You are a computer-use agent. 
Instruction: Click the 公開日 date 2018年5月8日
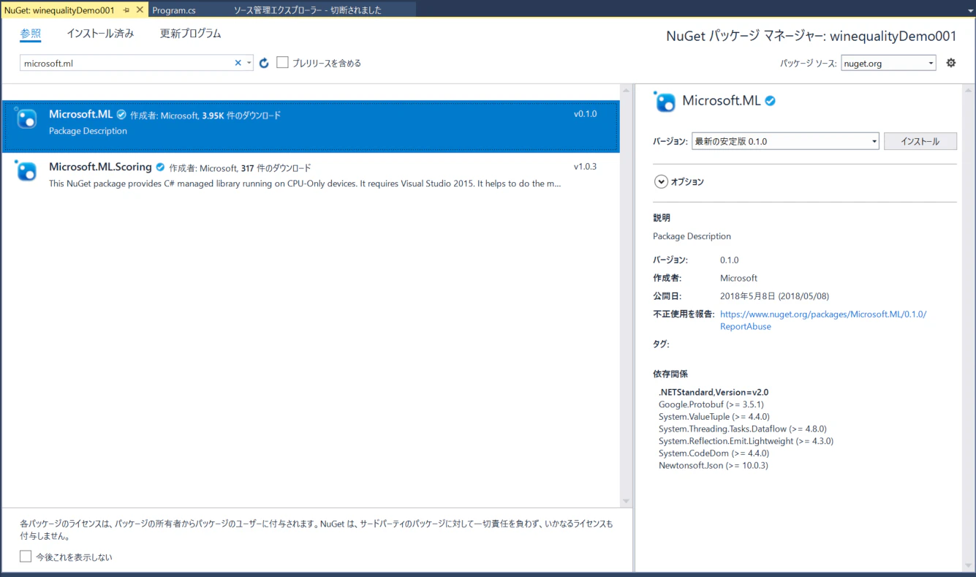pos(774,296)
